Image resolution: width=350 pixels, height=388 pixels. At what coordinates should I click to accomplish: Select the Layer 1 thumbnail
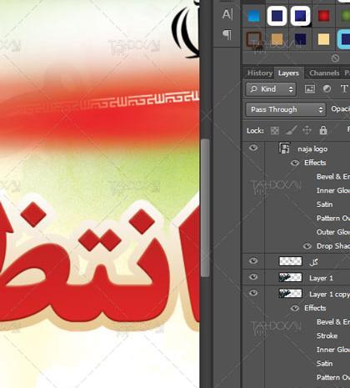(x=290, y=277)
